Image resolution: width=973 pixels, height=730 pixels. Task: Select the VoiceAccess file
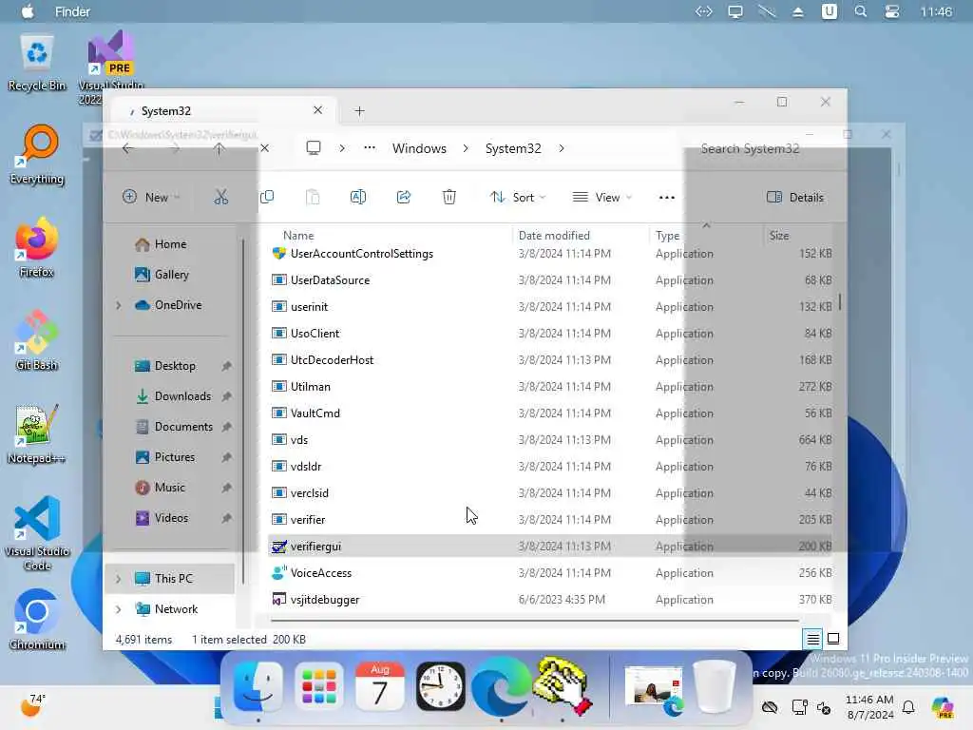550,573
